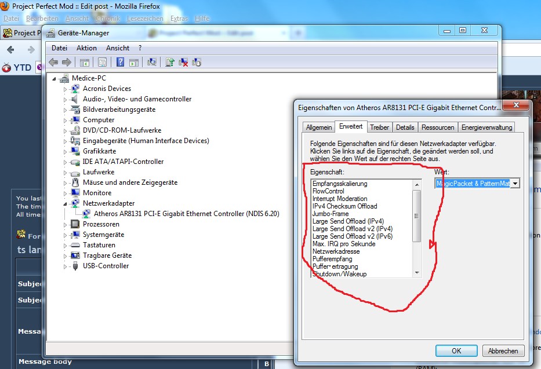
Task: Collapse the Netzwerkadapter tree node
Action: (x=66, y=203)
